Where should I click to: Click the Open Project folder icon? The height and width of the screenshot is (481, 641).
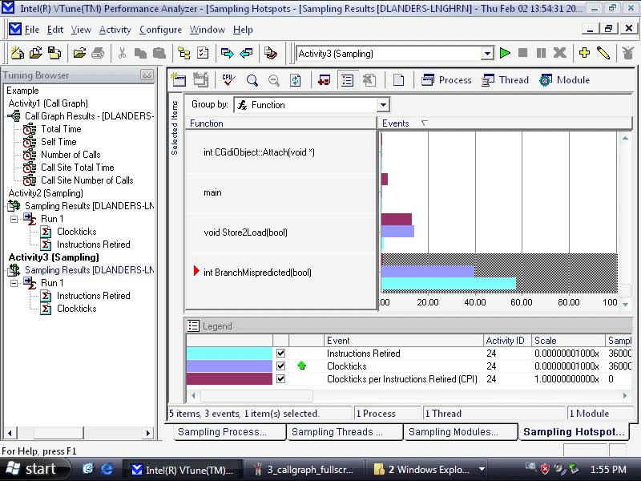point(36,53)
